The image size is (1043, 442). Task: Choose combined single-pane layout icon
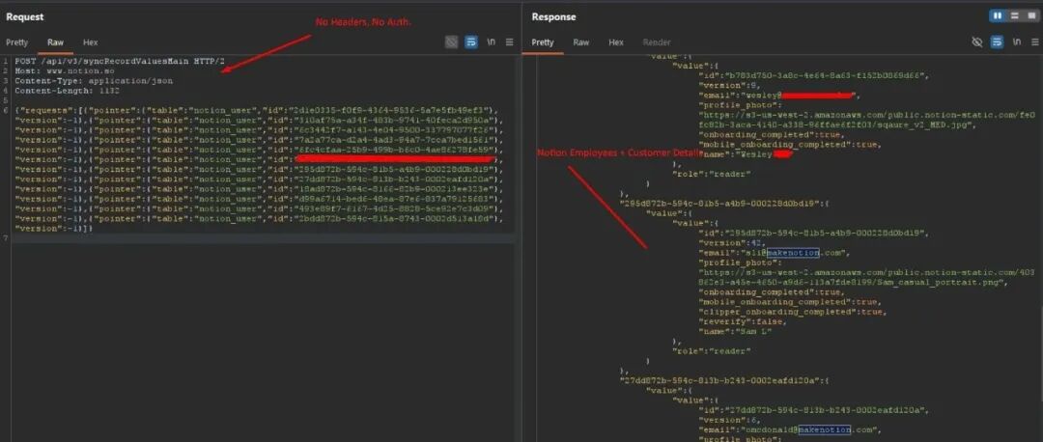click(x=1031, y=16)
